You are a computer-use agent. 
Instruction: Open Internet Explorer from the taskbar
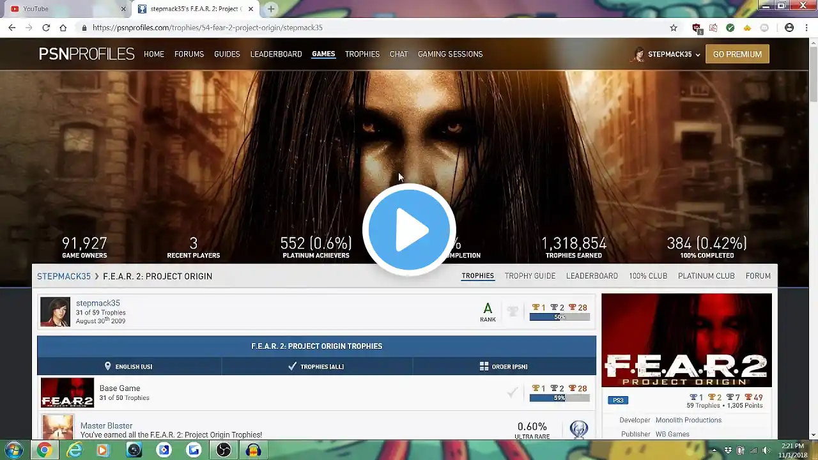click(x=75, y=450)
